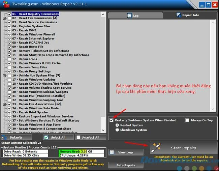
Task: Select 26 - Restore Important Windows Services
Action: (43, 116)
